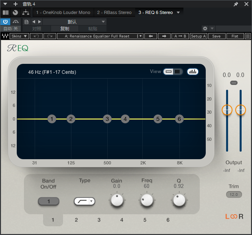
Task: Add a new plugin slot with plus icon
Action: (x=16, y=4)
